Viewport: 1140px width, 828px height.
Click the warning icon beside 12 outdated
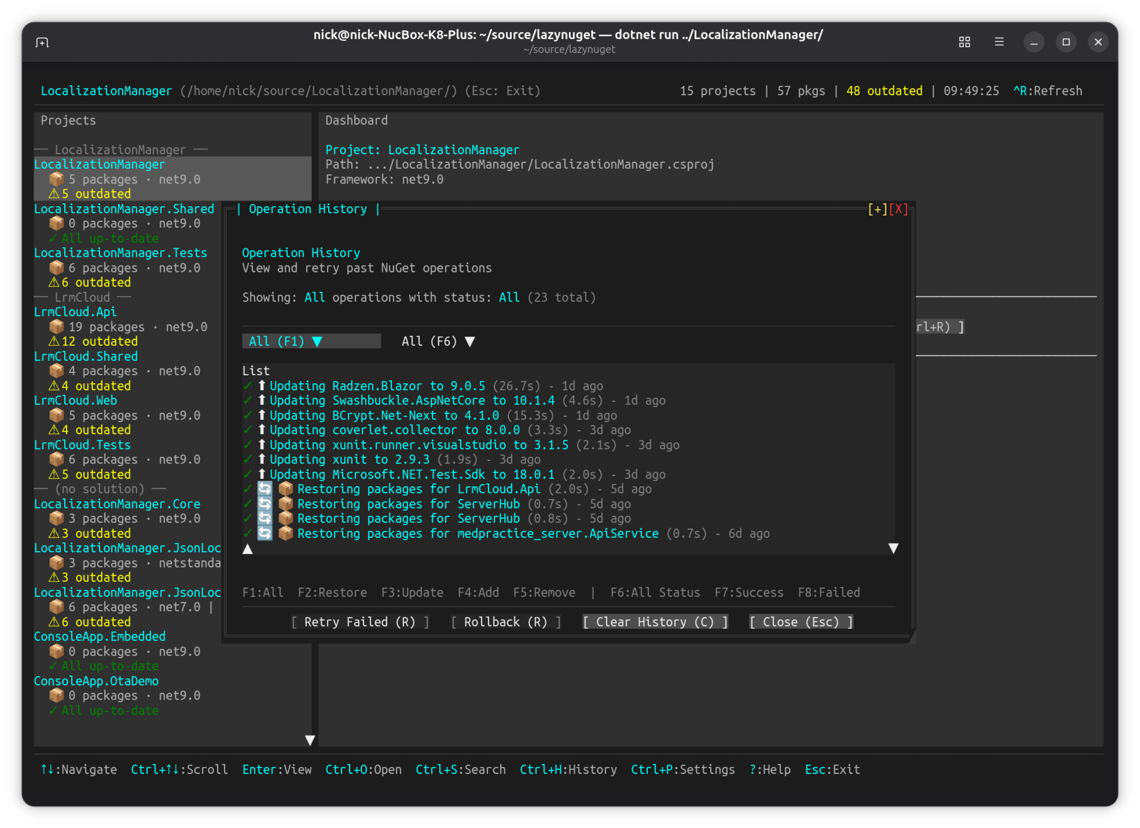click(54, 342)
